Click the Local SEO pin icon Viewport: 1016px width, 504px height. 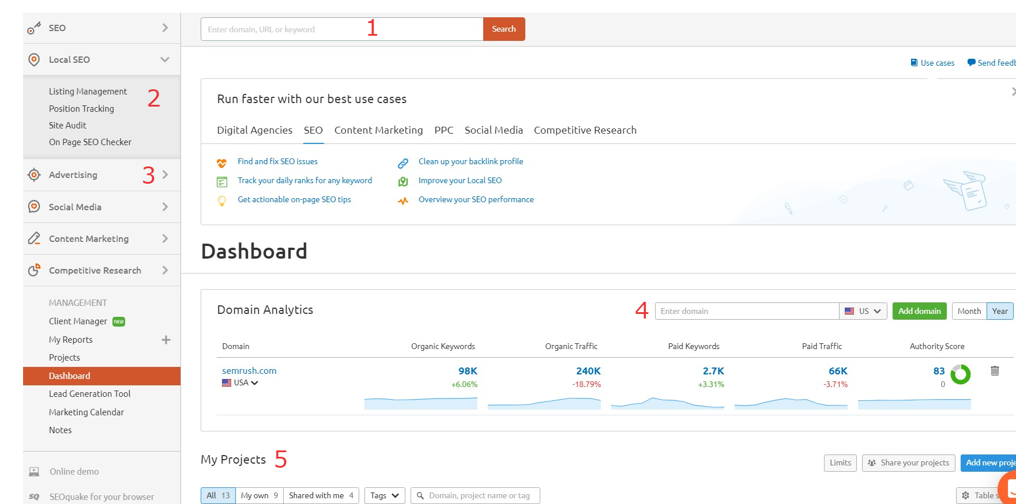34,59
